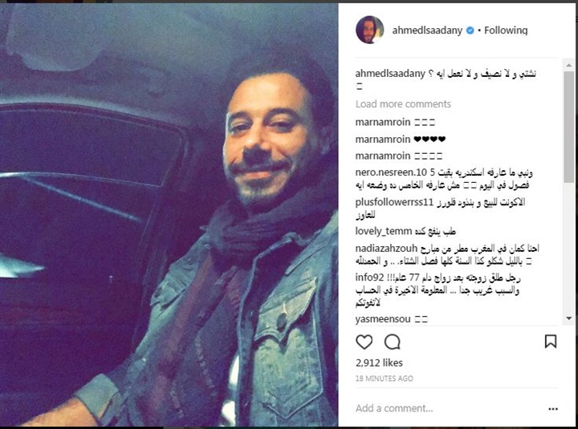The image size is (578, 429).
Task: Open marnamroin's profile from hearts comment
Action: pos(383,140)
